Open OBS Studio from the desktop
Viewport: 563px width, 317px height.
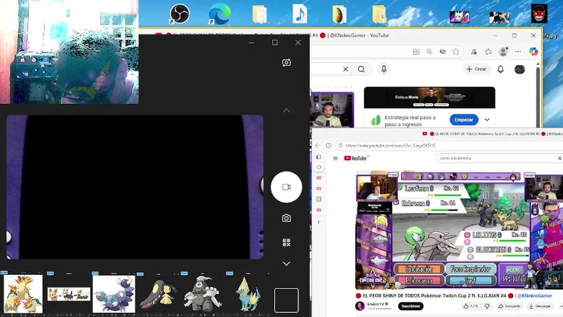point(179,14)
